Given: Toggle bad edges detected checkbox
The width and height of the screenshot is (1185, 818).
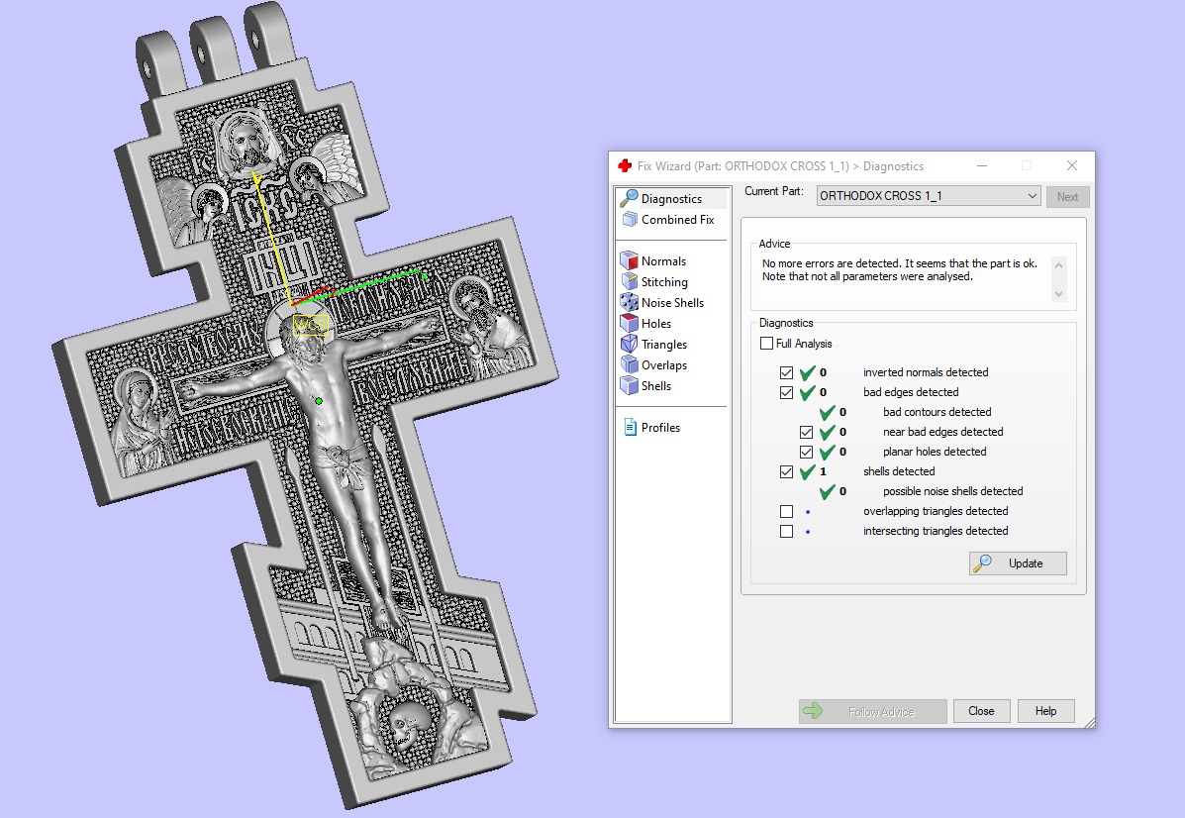Looking at the screenshot, I should pyautogui.click(x=786, y=392).
